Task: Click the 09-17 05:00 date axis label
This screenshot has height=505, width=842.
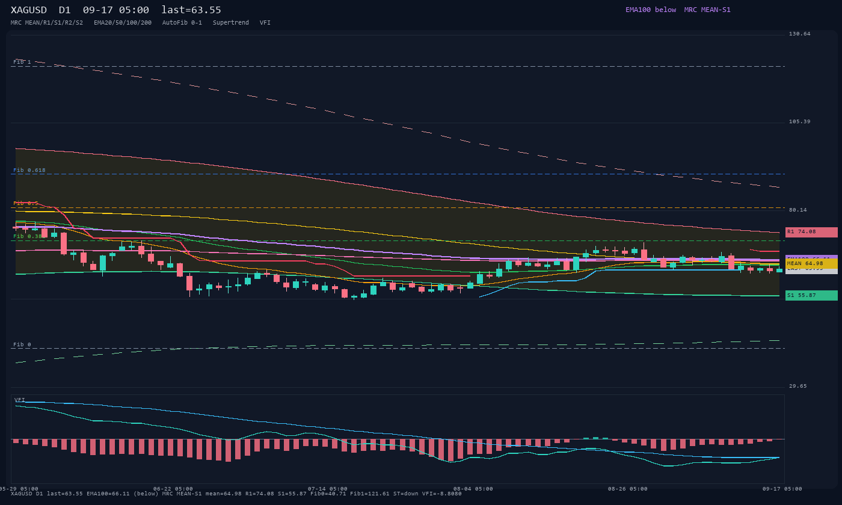Action: [782, 489]
